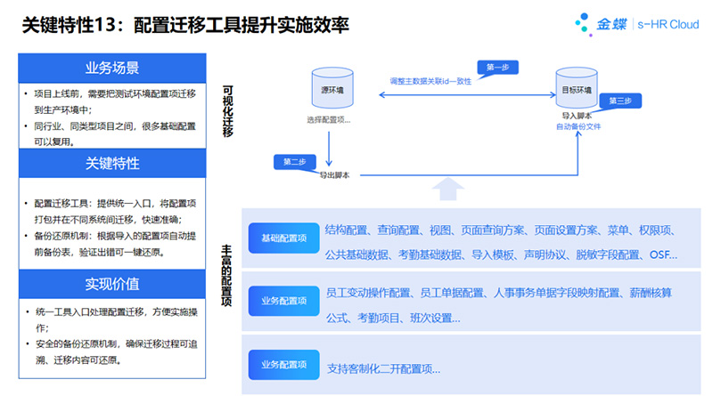The width and height of the screenshot is (713, 396).
Task: Click the 业务配置项 button beside 员工变动操作配置
Action: click(x=283, y=301)
